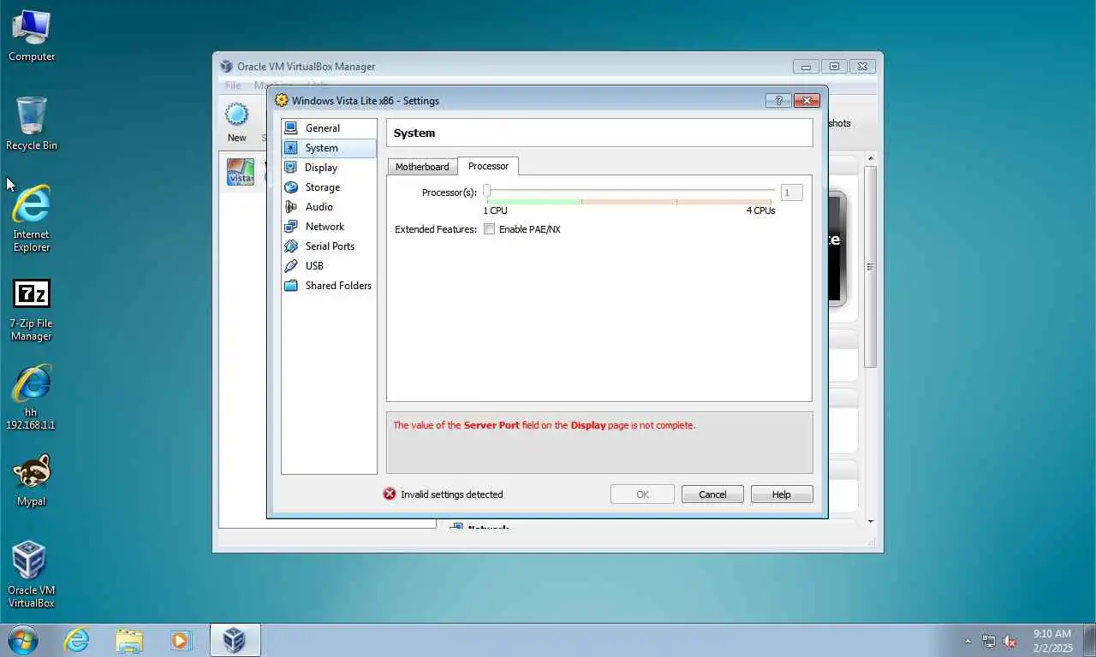Click the Cancel button
This screenshot has width=1096, height=657.
tap(712, 494)
